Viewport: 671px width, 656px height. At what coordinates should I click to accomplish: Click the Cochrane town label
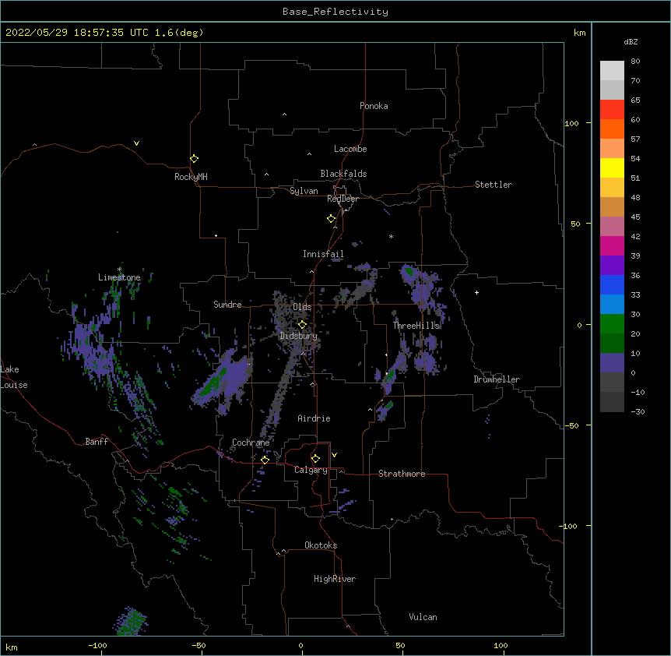click(251, 443)
